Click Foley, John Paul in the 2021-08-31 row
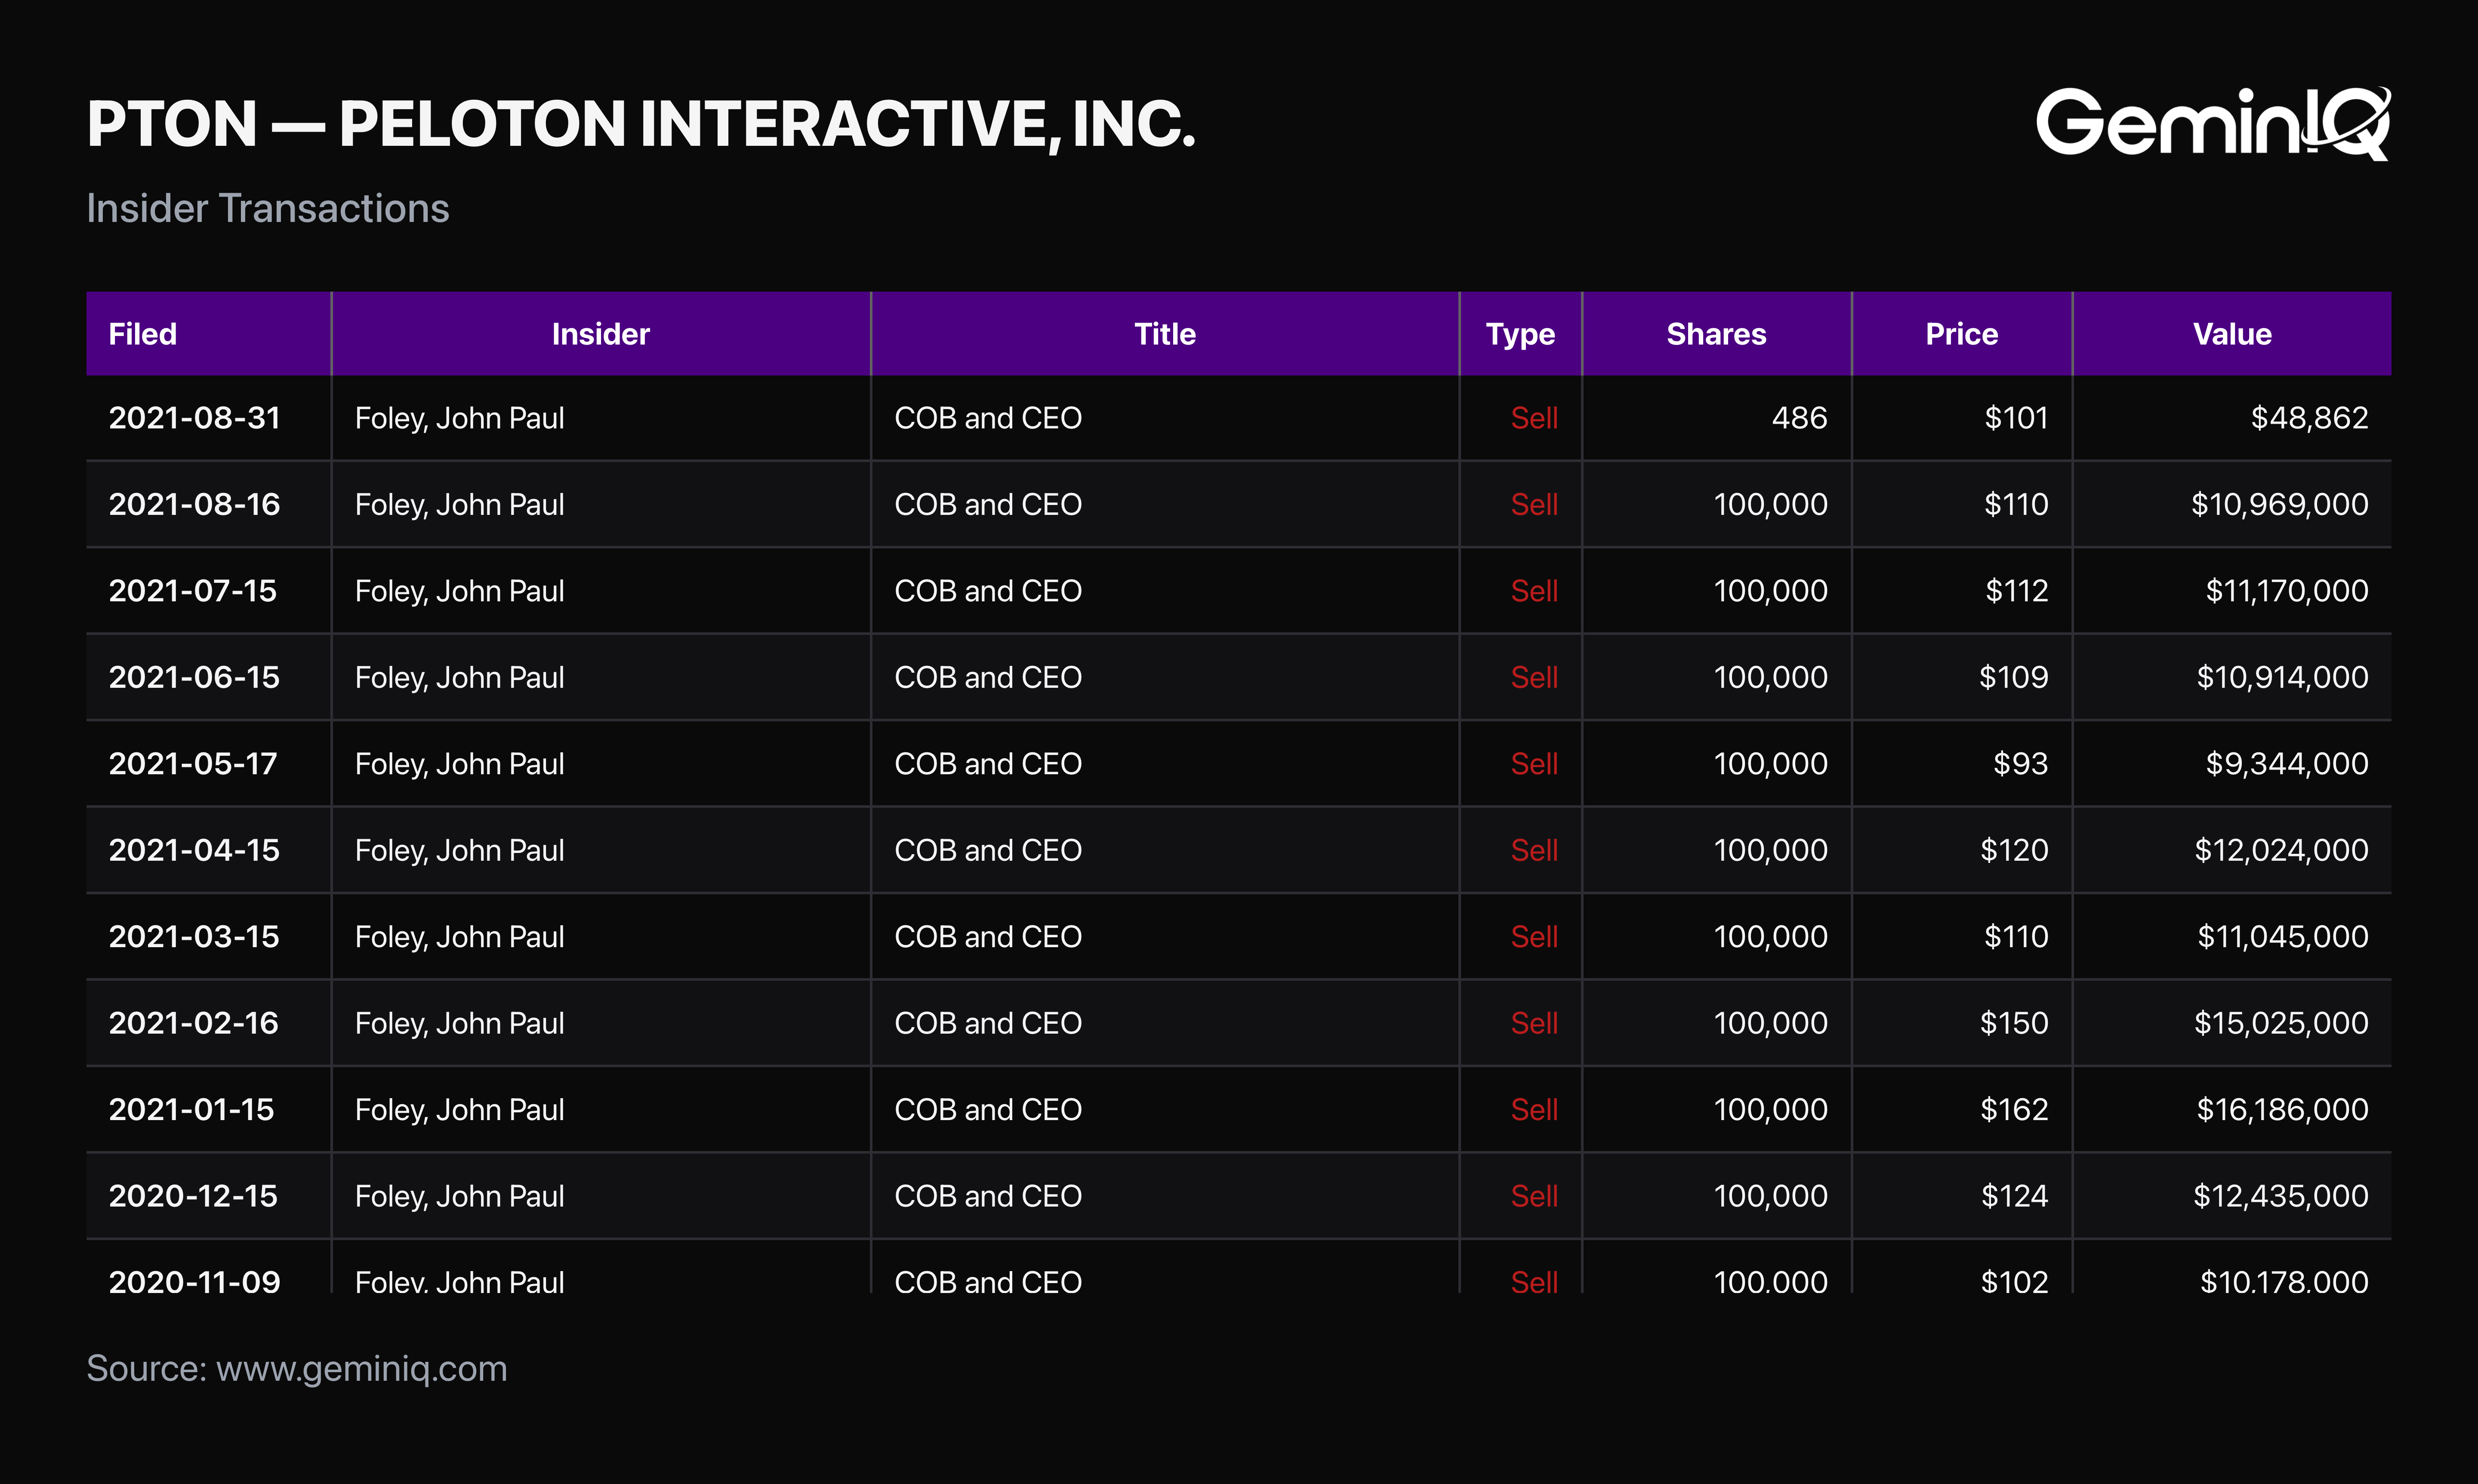This screenshot has width=2478, height=1484. 459,418
